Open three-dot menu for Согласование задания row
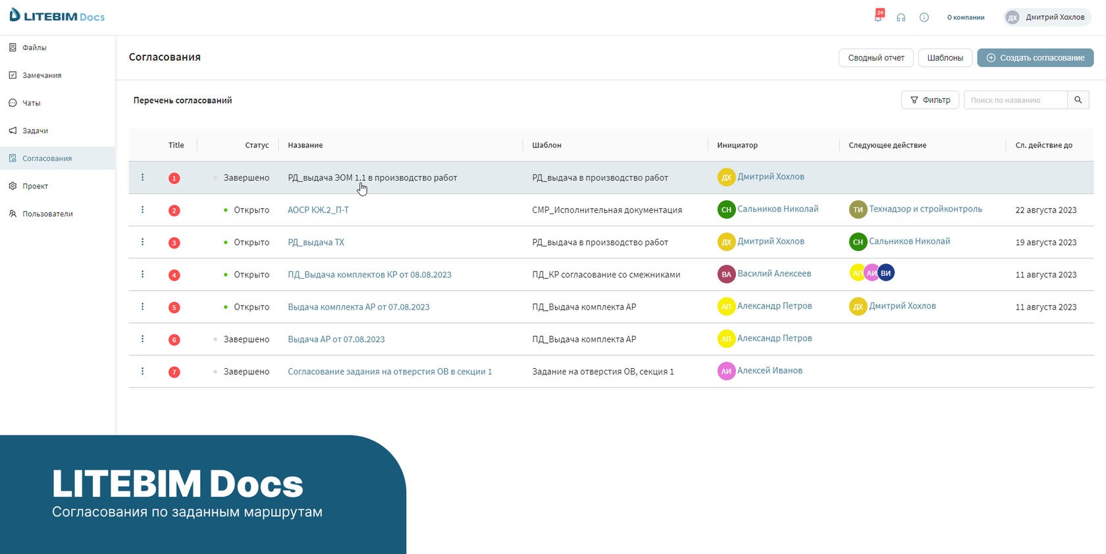 [x=142, y=371]
